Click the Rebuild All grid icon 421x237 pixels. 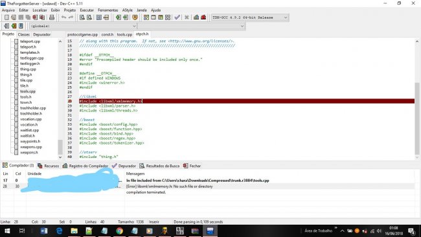click(168, 17)
